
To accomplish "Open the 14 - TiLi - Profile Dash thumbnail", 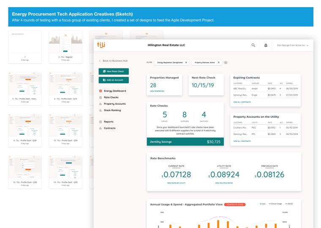I will click(x=65, y=172).
